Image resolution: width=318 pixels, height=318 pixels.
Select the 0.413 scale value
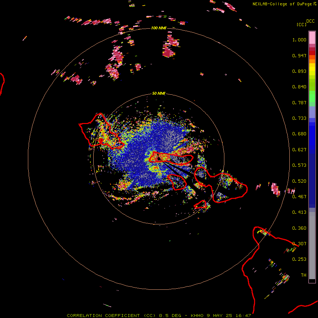point(299,212)
